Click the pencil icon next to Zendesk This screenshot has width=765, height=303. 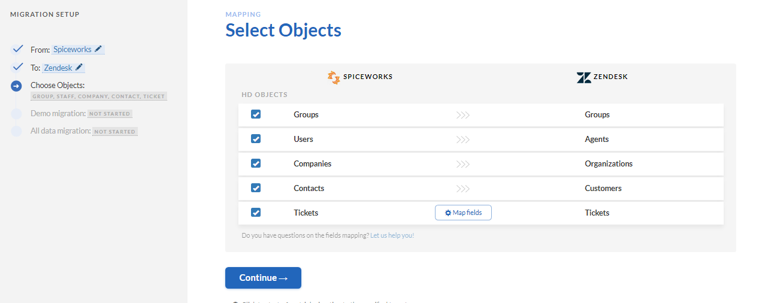pyautogui.click(x=80, y=68)
